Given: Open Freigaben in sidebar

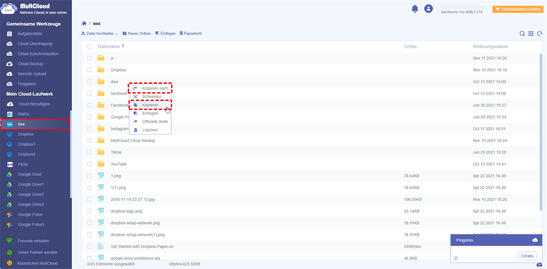Looking at the screenshot, I should 27,84.
